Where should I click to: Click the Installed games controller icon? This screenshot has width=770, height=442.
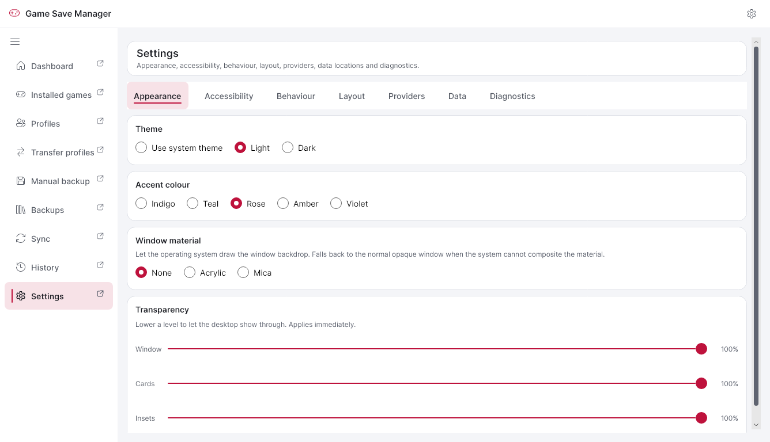[21, 94]
